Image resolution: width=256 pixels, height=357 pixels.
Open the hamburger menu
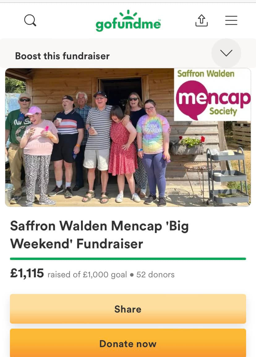click(231, 20)
